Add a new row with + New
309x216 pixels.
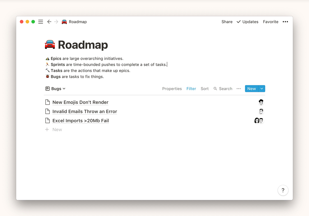tap(54, 130)
